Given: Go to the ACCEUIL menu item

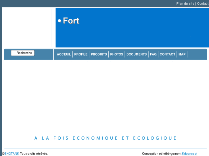Looking at the screenshot, I should [x=64, y=54].
